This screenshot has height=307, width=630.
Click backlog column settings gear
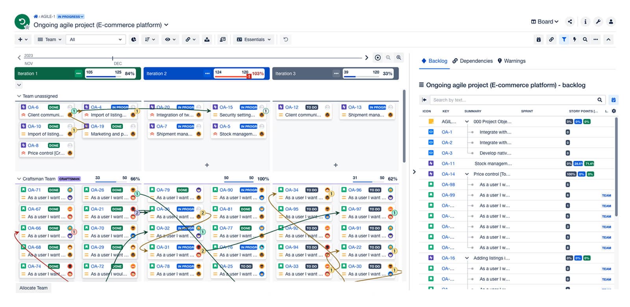(614, 111)
